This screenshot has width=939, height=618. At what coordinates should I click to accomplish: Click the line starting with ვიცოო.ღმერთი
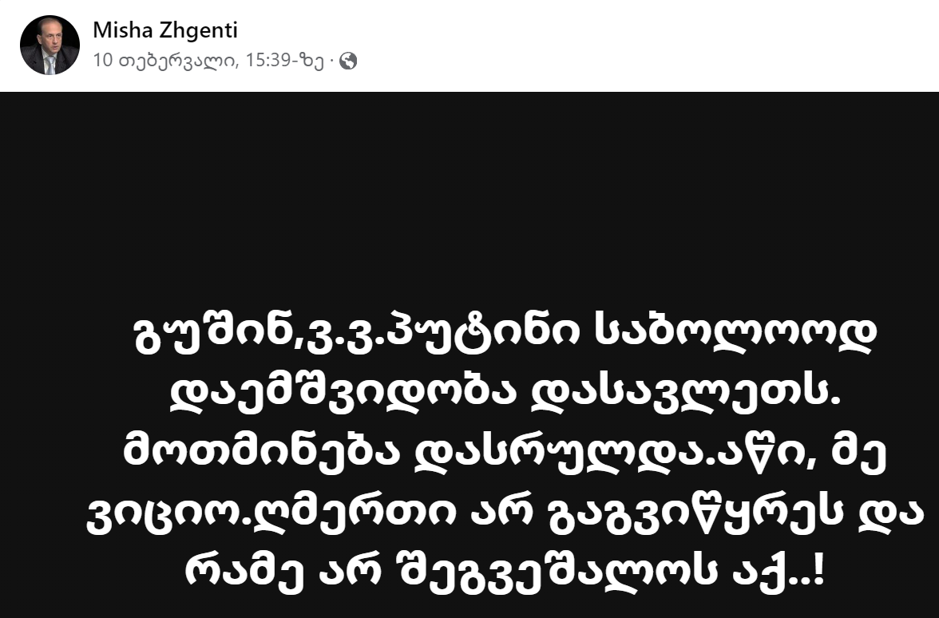505,514
